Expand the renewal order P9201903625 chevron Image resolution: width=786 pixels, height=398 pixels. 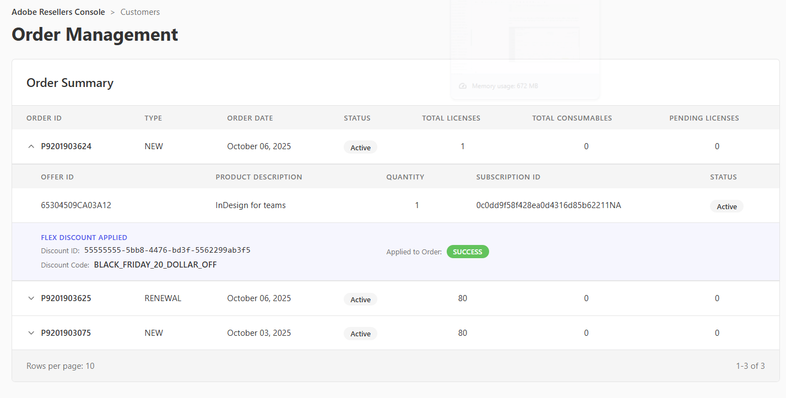31,298
